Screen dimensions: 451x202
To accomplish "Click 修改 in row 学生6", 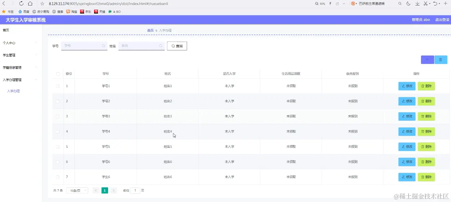I will point(407,177).
